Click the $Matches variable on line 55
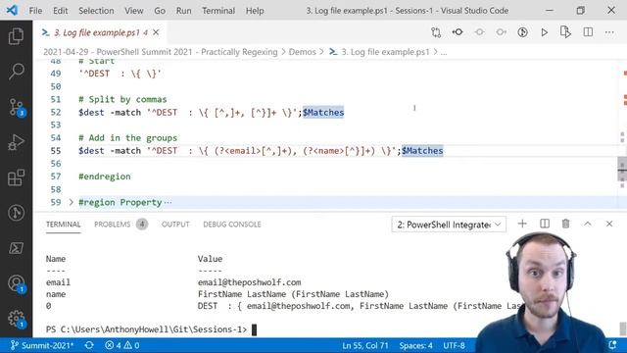The image size is (627, 353). point(422,151)
